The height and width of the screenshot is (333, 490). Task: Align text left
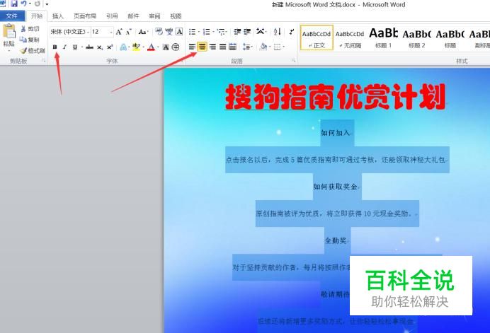point(192,47)
